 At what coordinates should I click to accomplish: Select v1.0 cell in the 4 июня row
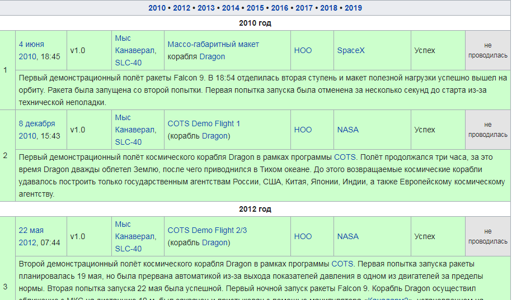89,50
